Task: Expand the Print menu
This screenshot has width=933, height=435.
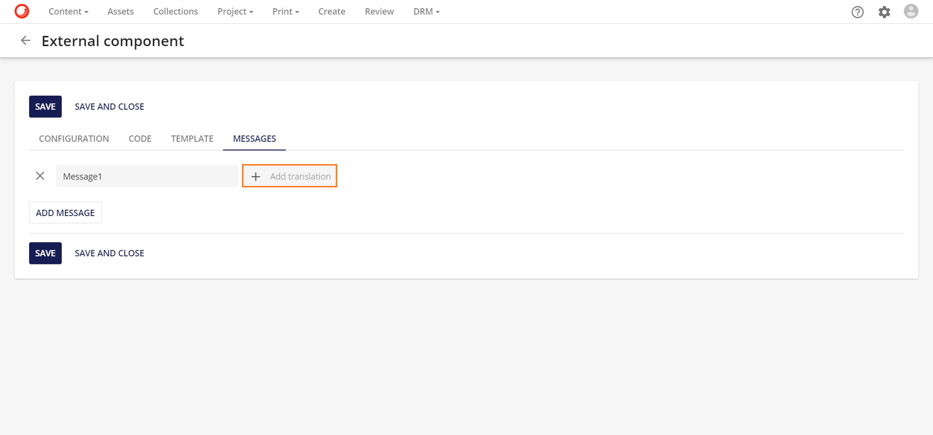Action: (x=286, y=12)
